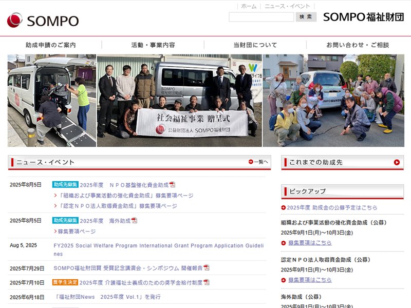Image resolution: width=411 pixels, height=308 pixels.
Task: Click the arrow icon beside 組織および事業活動 募集要項はこちら
Action: click(x=284, y=243)
